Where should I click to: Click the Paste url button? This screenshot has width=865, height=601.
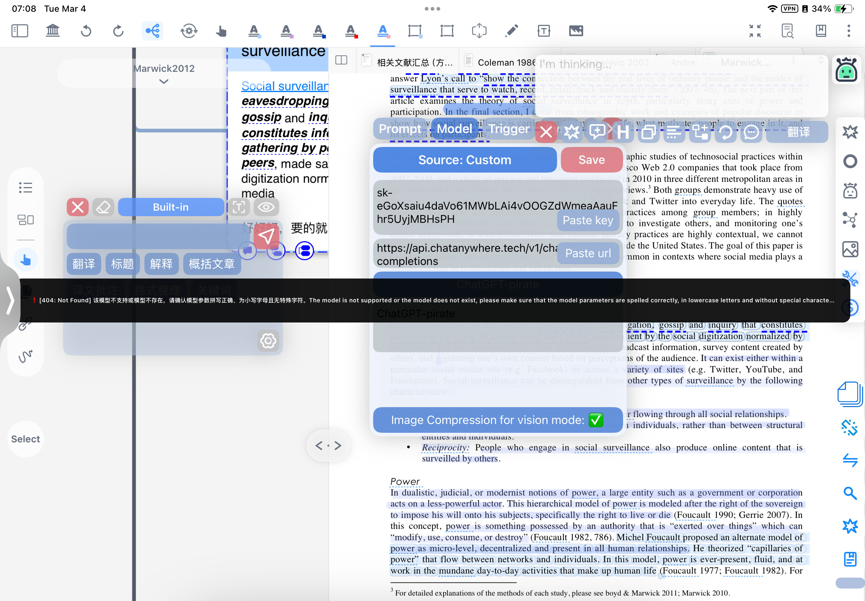[588, 253]
